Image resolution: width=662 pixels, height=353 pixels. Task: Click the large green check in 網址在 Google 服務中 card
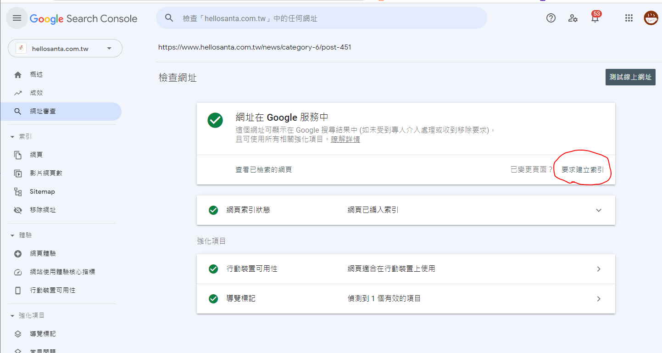(x=215, y=120)
